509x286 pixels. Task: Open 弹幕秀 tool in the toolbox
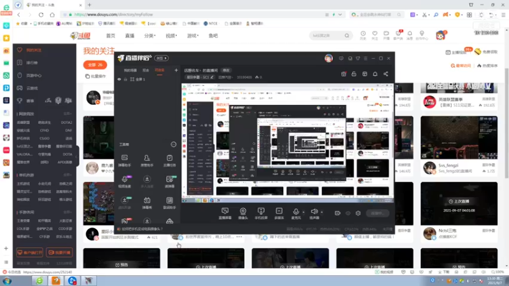[x=147, y=203]
